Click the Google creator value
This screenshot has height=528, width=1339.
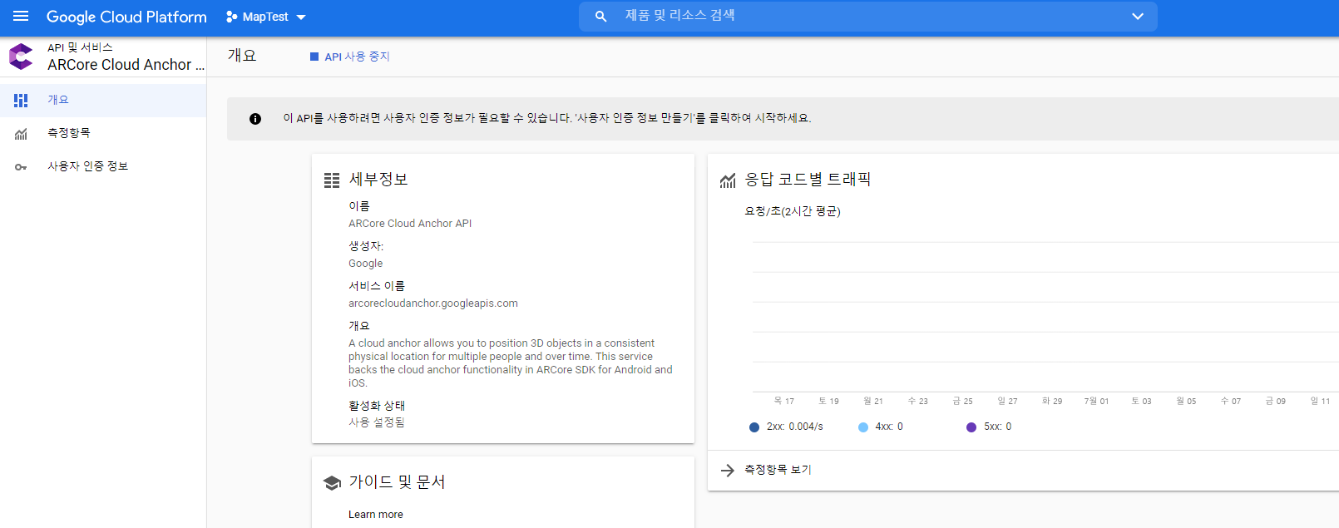pyautogui.click(x=366, y=264)
